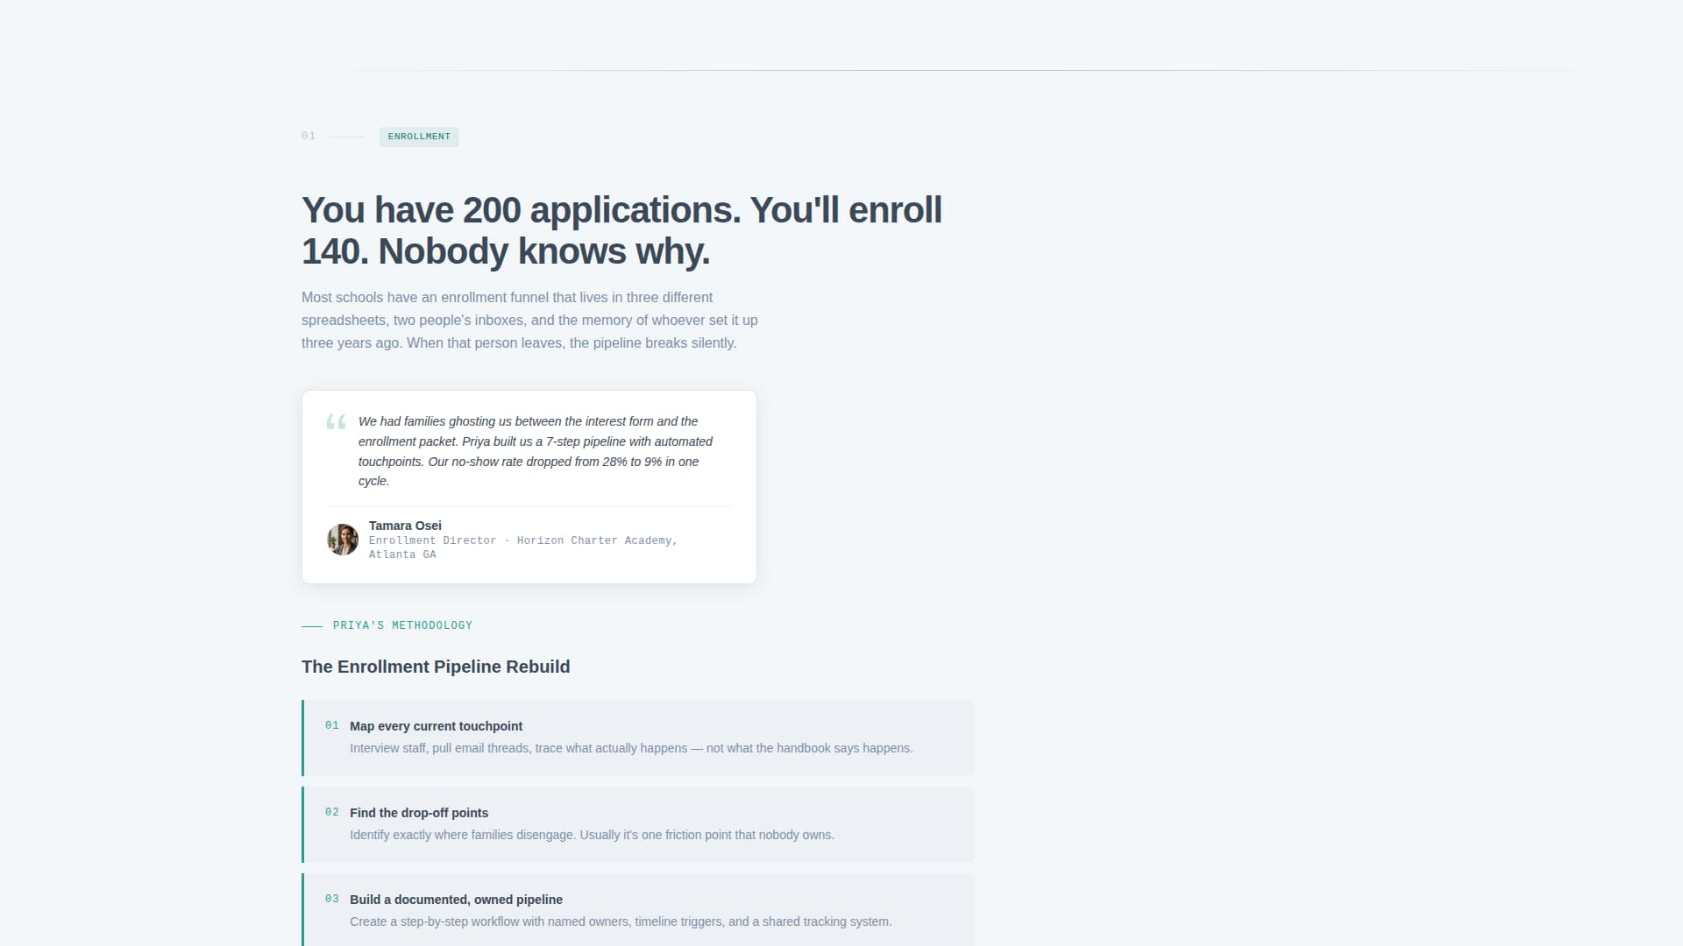Click the name 'Tamara Osei'
The height and width of the screenshot is (946, 1683).
click(405, 526)
